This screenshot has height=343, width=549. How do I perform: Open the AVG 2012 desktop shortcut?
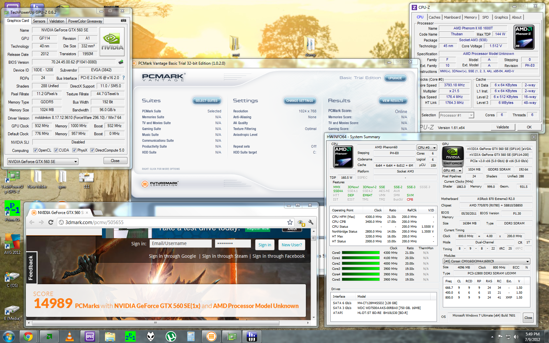coord(12,244)
